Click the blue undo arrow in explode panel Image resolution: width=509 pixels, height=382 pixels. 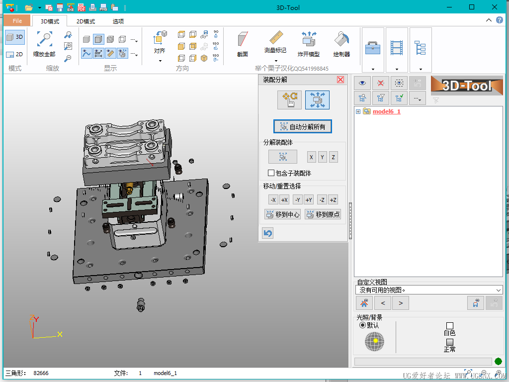268,233
